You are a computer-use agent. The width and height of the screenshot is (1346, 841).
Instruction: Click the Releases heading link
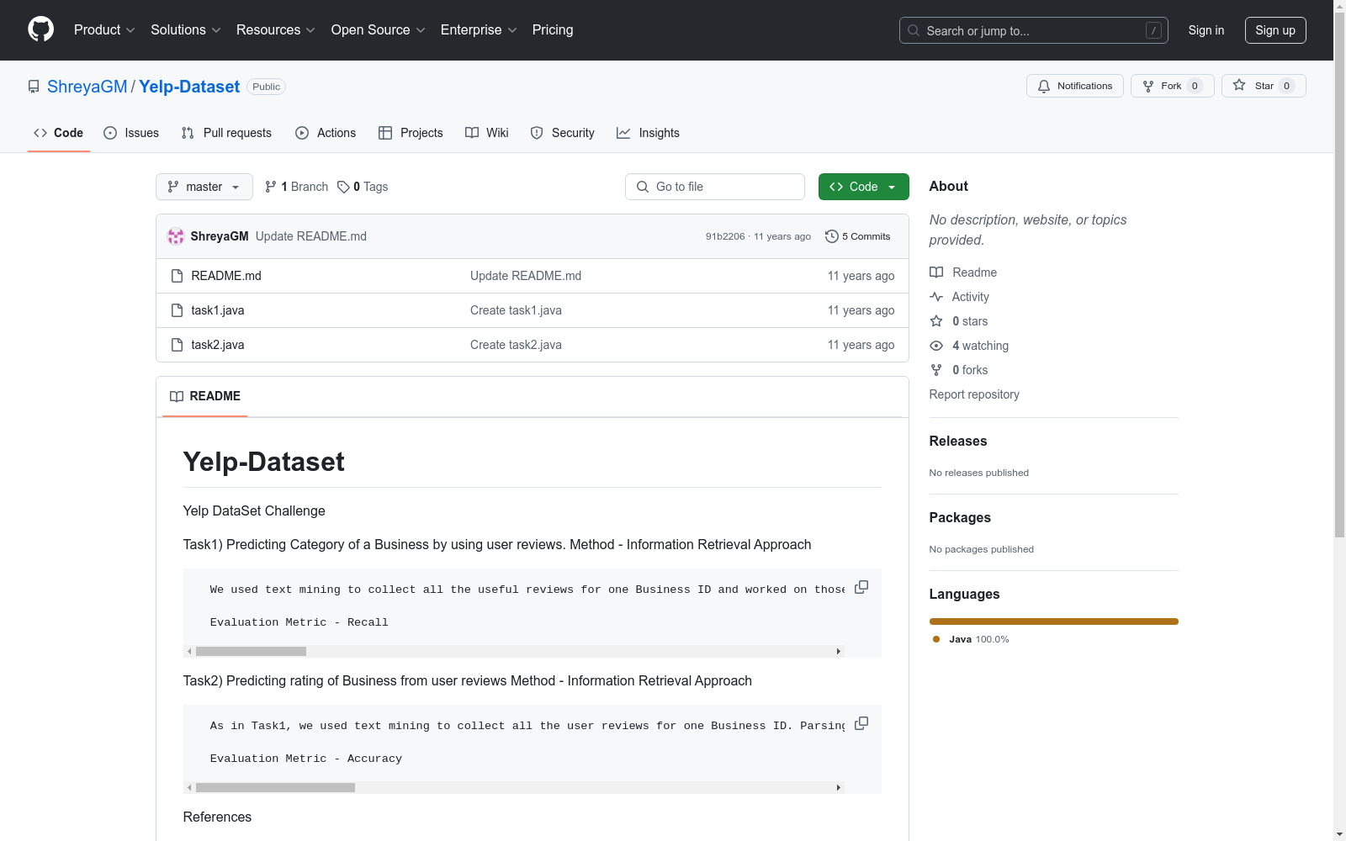tap(958, 441)
